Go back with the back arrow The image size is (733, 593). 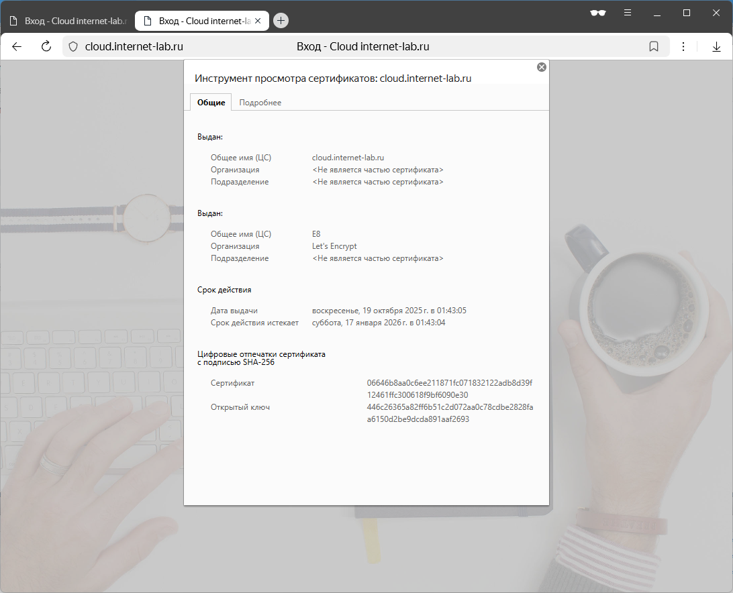click(17, 46)
